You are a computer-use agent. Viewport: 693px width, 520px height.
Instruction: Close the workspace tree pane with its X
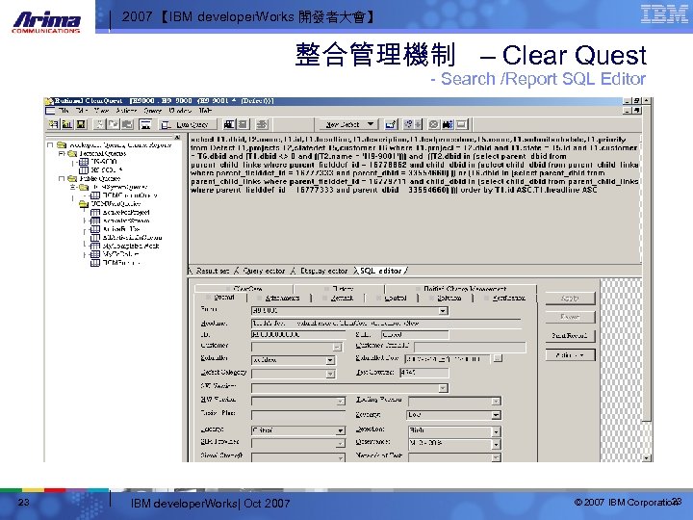click(x=177, y=138)
